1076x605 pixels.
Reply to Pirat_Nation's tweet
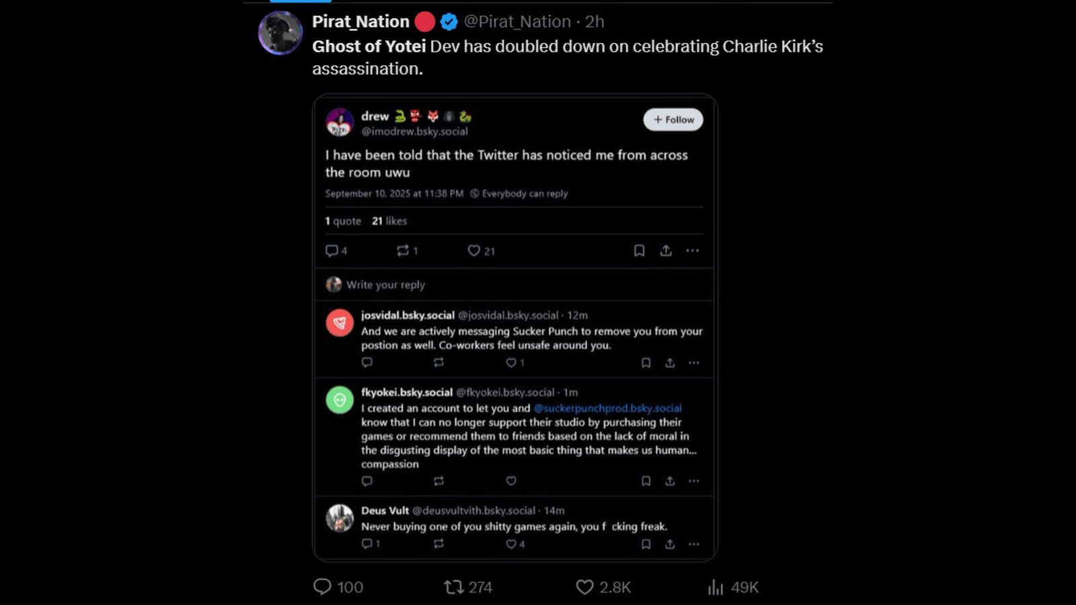pyautogui.click(x=325, y=587)
